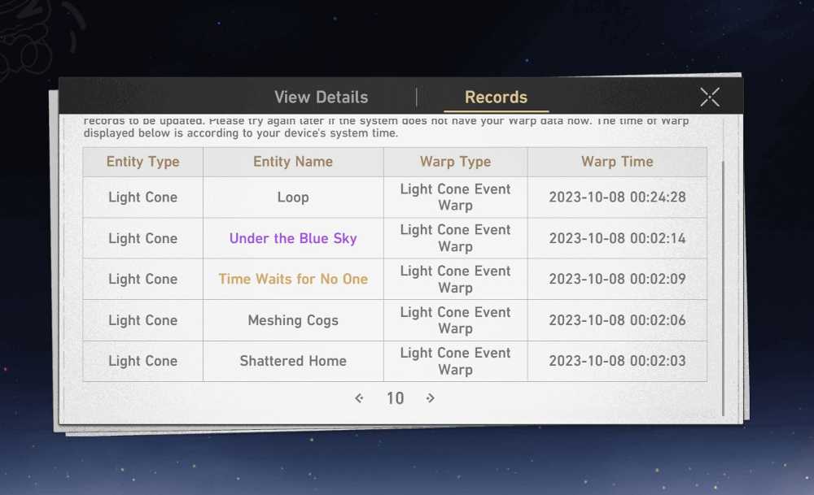The image size is (814, 495).
Task: Click Light Cone type in Loop row
Action: [x=142, y=198]
